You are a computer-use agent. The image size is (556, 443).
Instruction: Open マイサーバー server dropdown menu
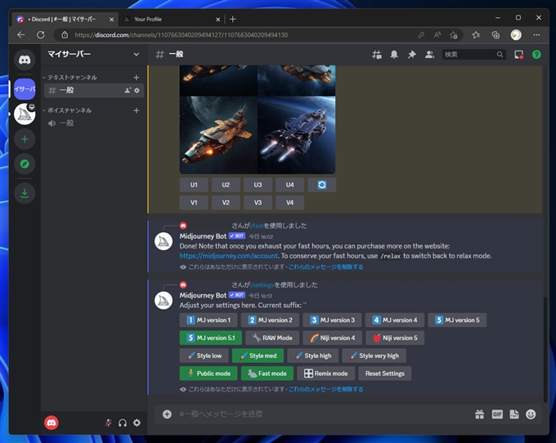click(x=93, y=54)
